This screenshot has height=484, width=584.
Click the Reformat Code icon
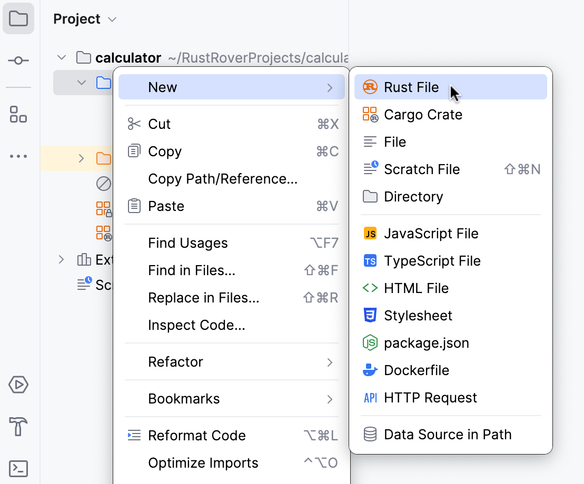pos(134,435)
